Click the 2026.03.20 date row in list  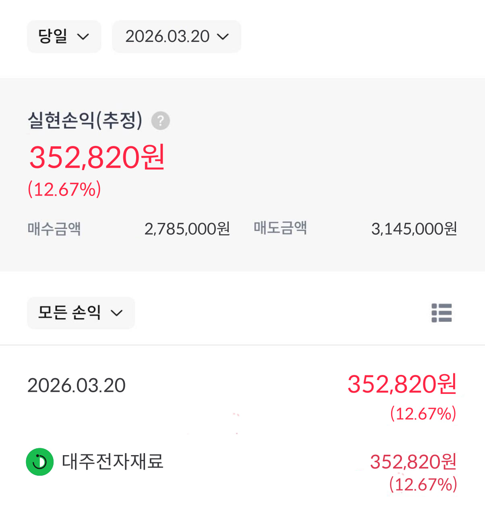pyautogui.click(x=77, y=385)
